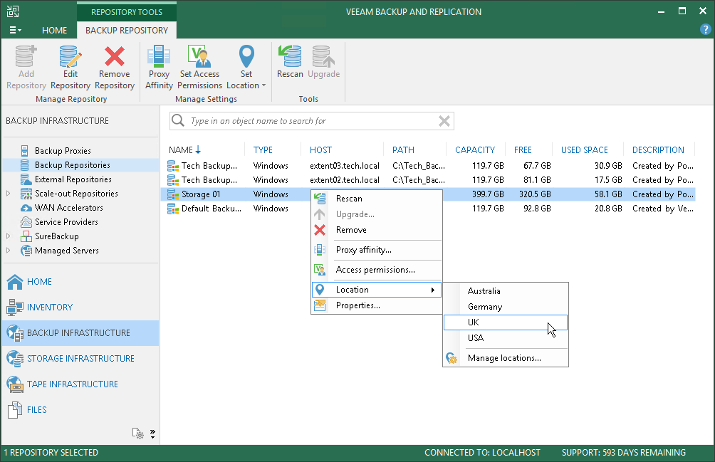Screen dimensions: 715x462
Task: Open the help question mark icon
Action: pos(706,30)
